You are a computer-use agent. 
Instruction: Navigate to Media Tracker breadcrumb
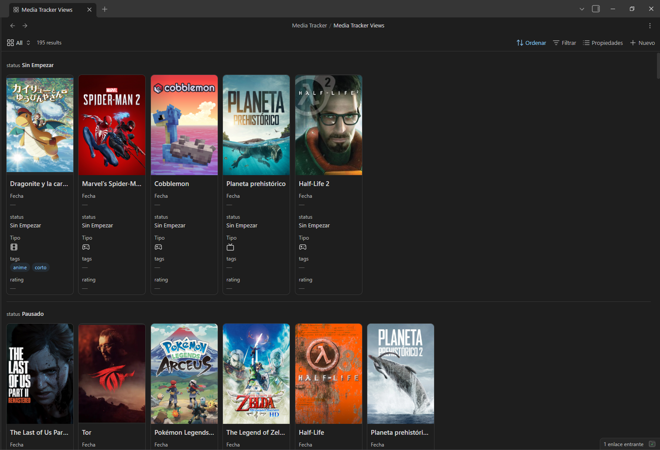tap(309, 26)
